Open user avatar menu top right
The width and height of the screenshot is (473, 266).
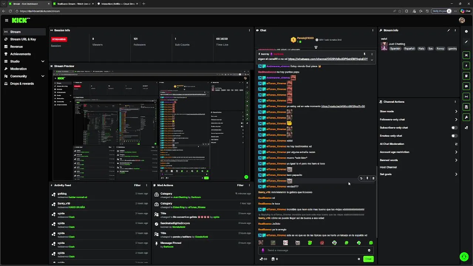(x=462, y=20)
